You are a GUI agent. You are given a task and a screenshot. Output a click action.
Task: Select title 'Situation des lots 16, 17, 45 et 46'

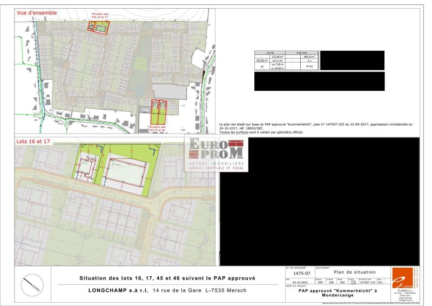point(167,278)
